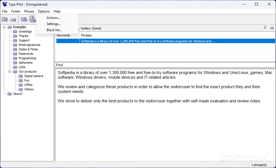Select the Office label in the tree
Image resolution: width=276 pixels, height=168 pixels.
coord(28,85)
